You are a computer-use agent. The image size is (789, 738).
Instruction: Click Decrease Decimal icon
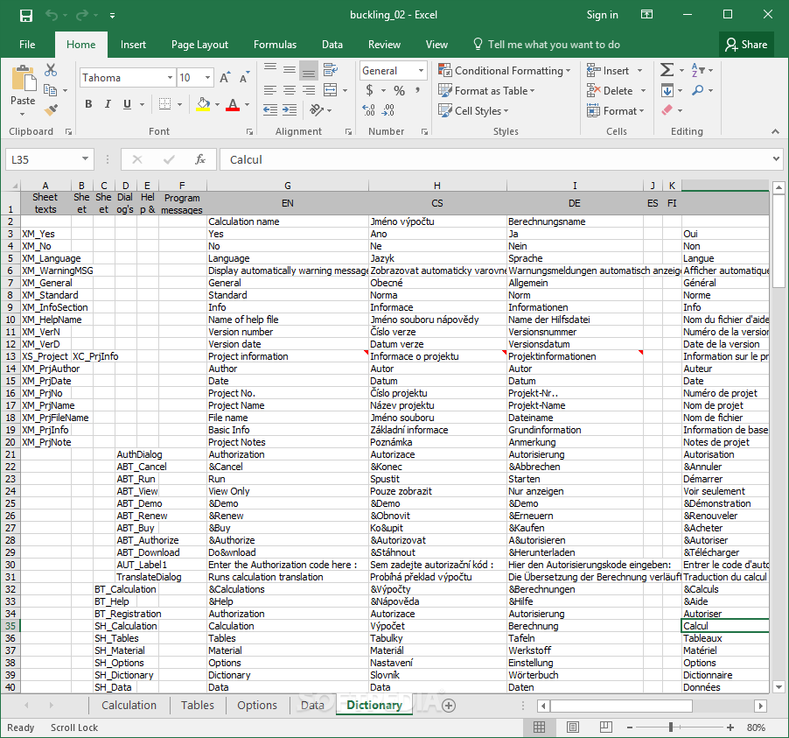(x=388, y=109)
